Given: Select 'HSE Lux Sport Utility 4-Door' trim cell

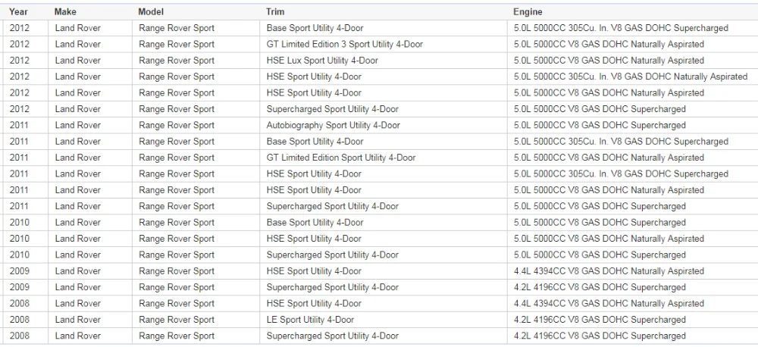Looking at the screenshot, I should pyautogui.click(x=322, y=61).
